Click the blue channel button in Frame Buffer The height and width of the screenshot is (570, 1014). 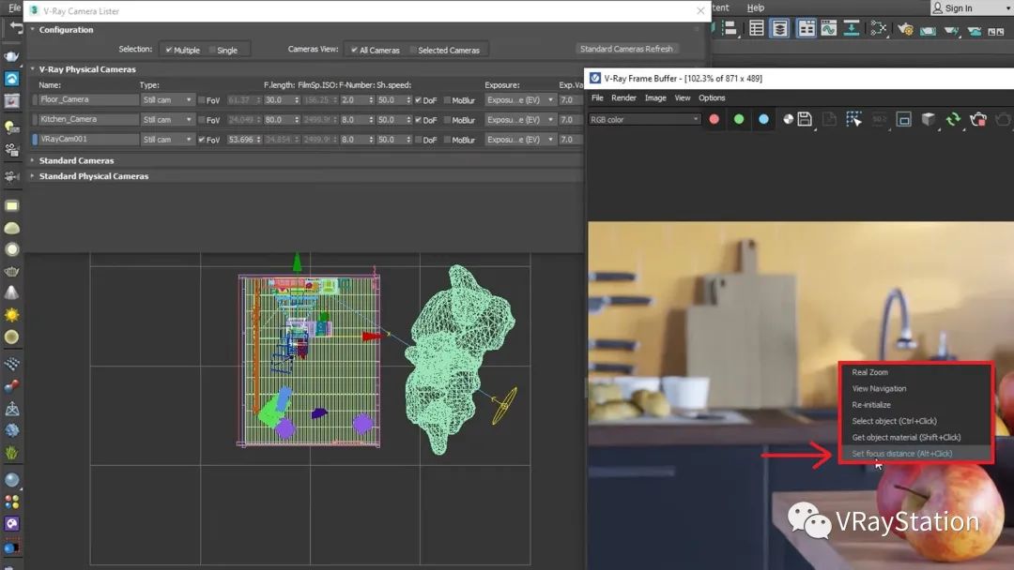pyautogui.click(x=763, y=119)
